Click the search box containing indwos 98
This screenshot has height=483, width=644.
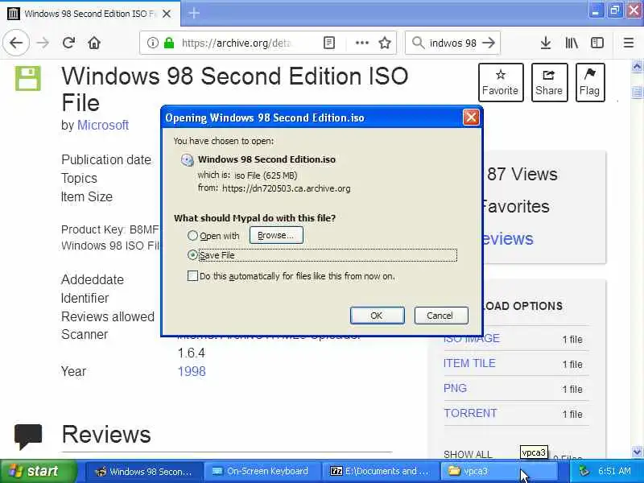coord(452,43)
